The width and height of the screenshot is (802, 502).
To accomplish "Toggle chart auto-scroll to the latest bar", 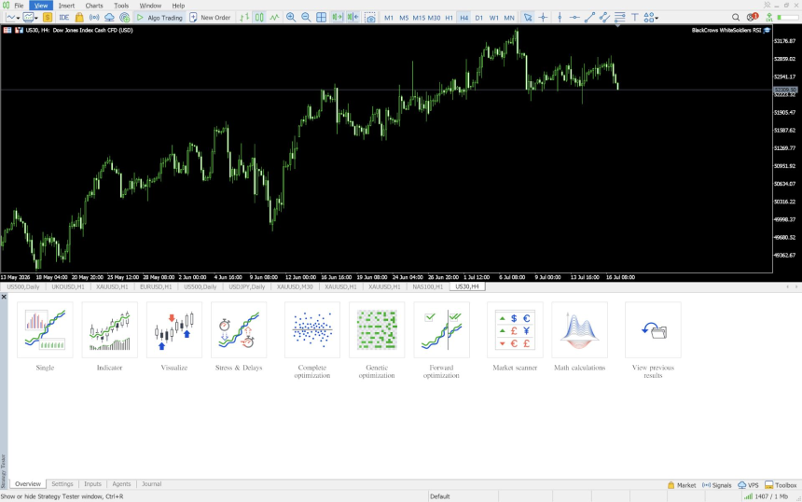I will tap(337, 18).
